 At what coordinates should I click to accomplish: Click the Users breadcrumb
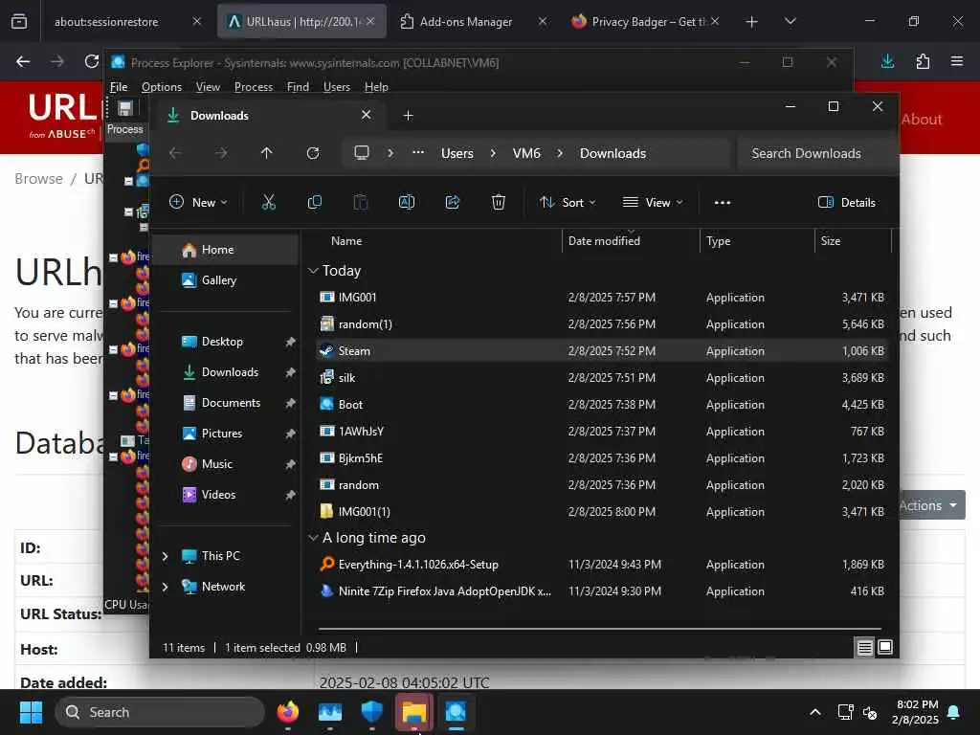click(457, 153)
